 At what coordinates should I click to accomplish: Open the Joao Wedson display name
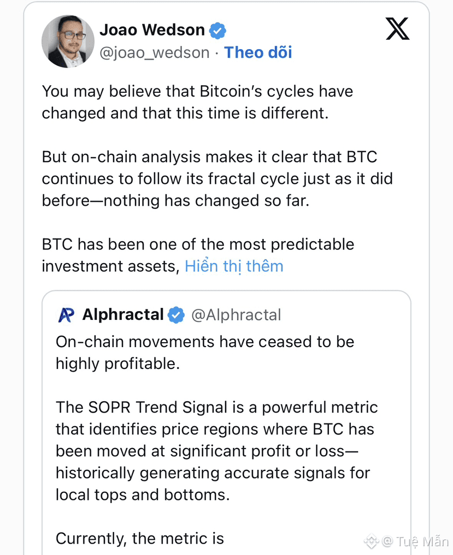tap(152, 30)
